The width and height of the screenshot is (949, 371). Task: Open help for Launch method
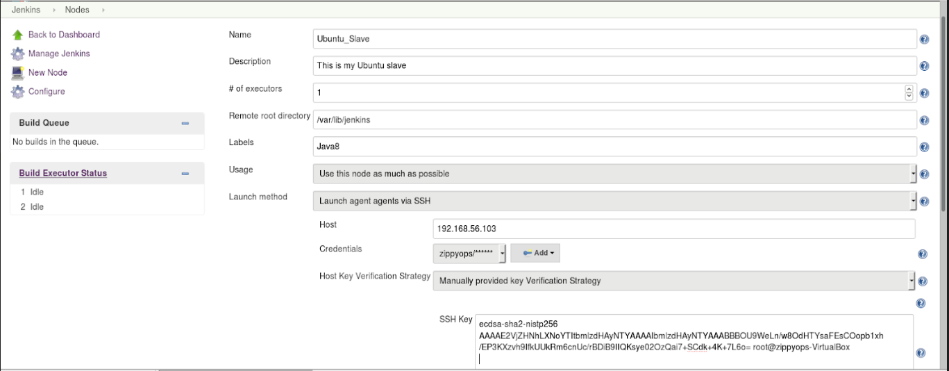pyautogui.click(x=924, y=201)
